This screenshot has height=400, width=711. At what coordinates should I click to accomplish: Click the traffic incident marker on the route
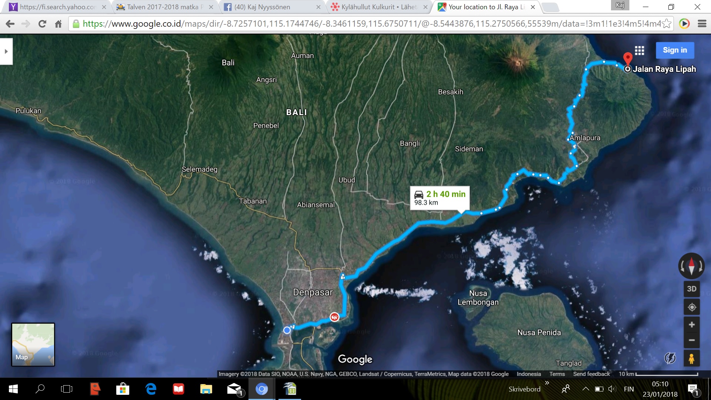click(x=334, y=317)
